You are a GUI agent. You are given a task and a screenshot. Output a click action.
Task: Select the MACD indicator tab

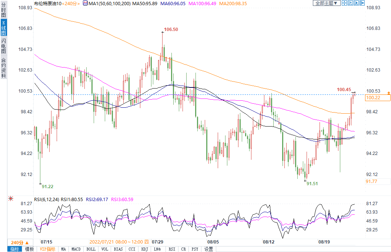tap(76, 249)
